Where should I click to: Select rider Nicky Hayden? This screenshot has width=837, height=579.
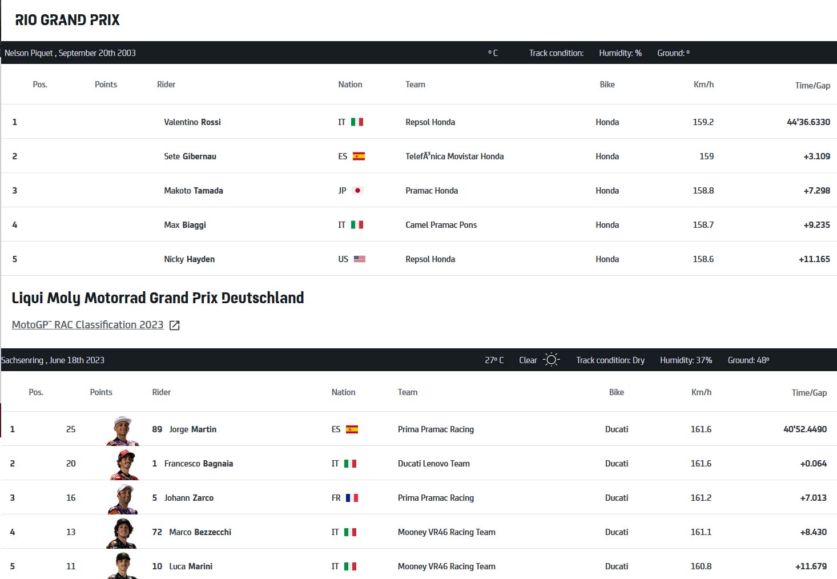coord(190,259)
